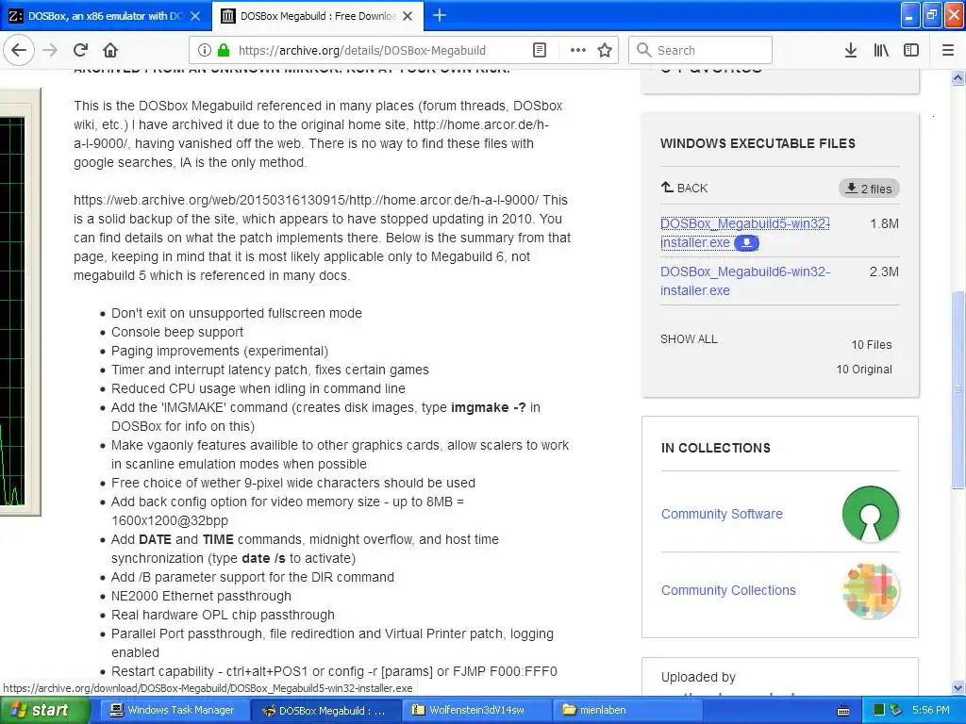The height and width of the screenshot is (724, 966).
Task: Click the 5:56 PM system clock
Action: [930, 711]
